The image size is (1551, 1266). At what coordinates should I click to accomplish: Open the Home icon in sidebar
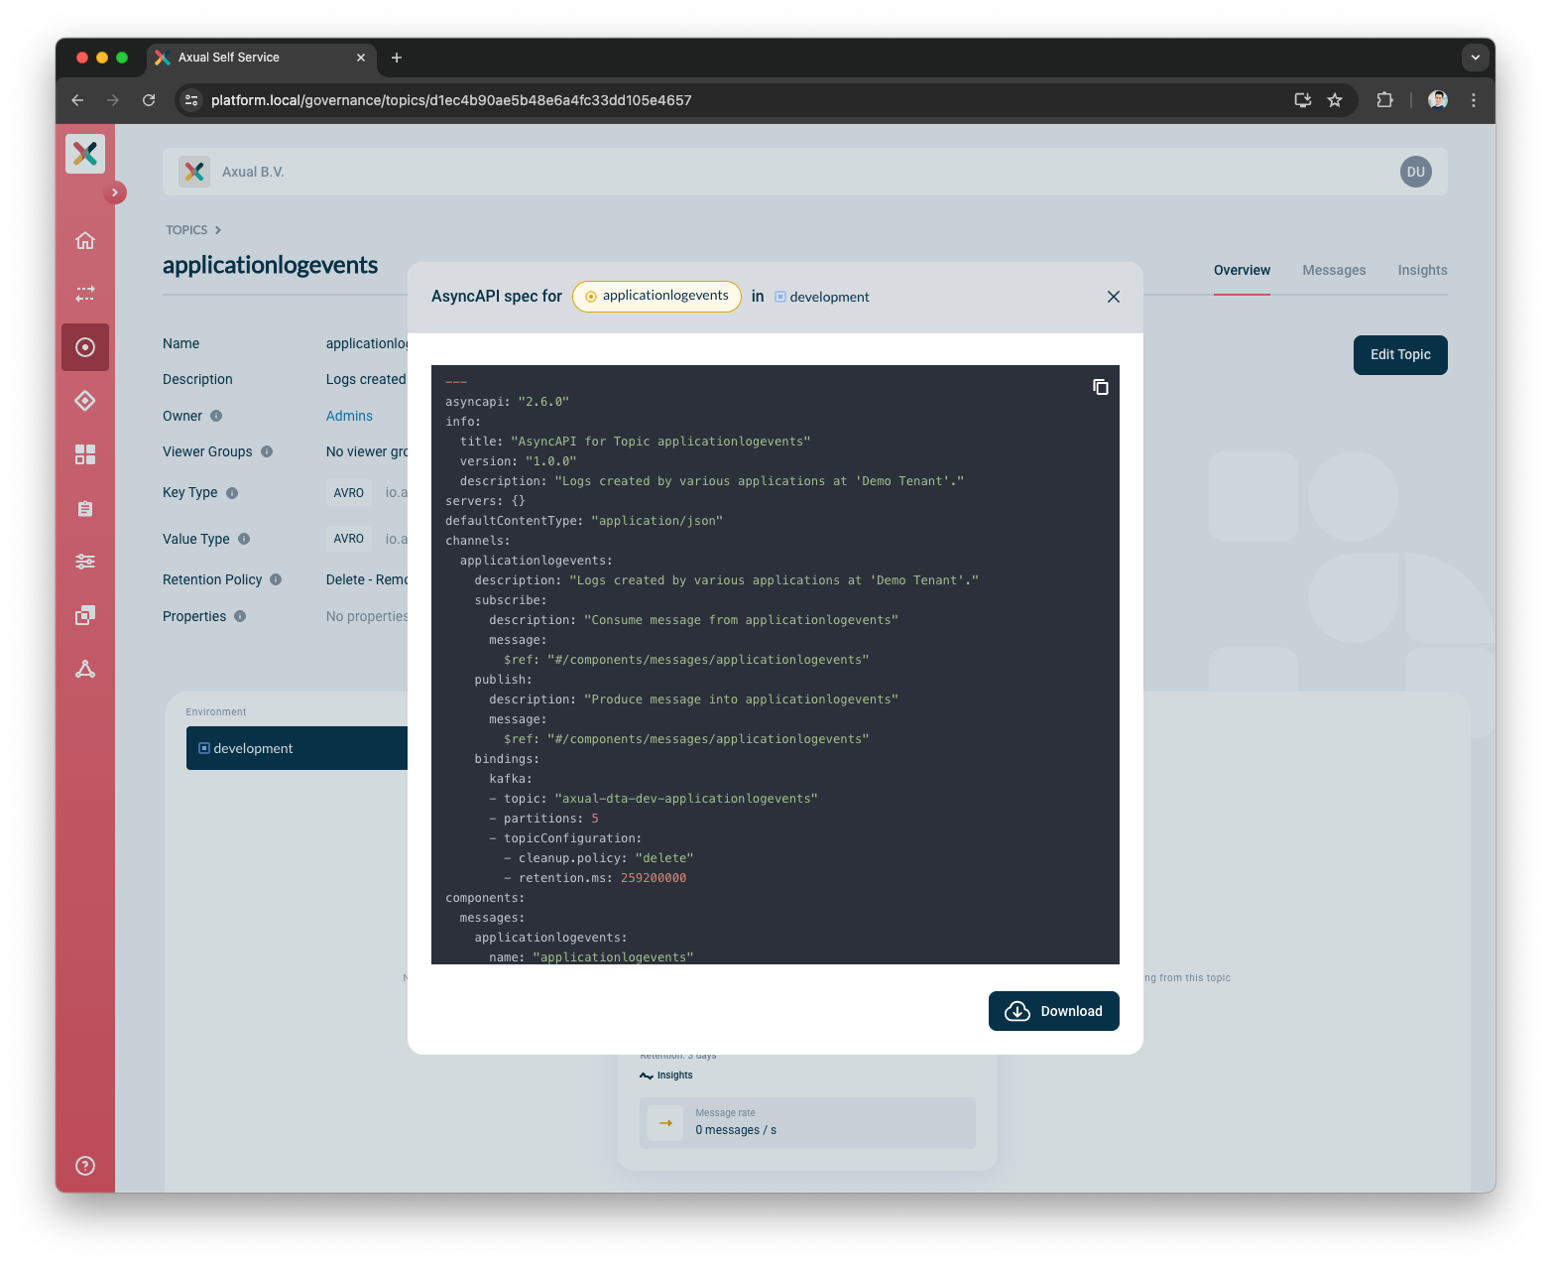coord(85,240)
